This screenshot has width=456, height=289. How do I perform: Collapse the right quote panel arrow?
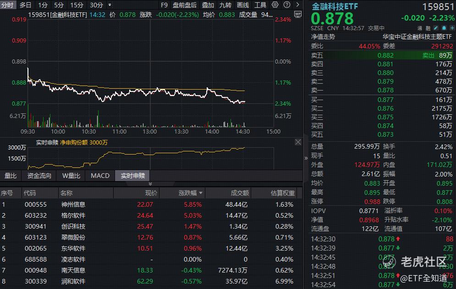(306, 158)
